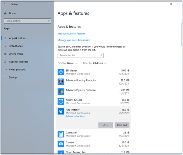Click the Apps & features sidebar icon
This screenshot has height=155, width=183.
tap(5, 38)
